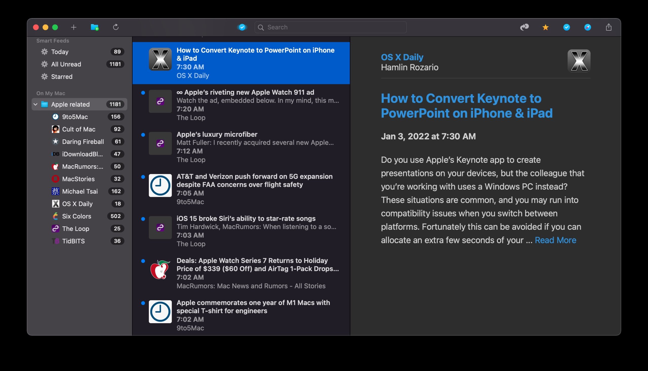This screenshot has height=371, width=648.
Task: Select the Today smart feed
Action: [x=79, y=52]
